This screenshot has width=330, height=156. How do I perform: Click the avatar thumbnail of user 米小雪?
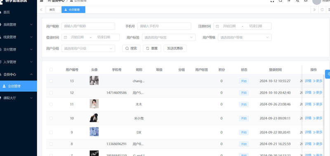click(x=94, y=118)
